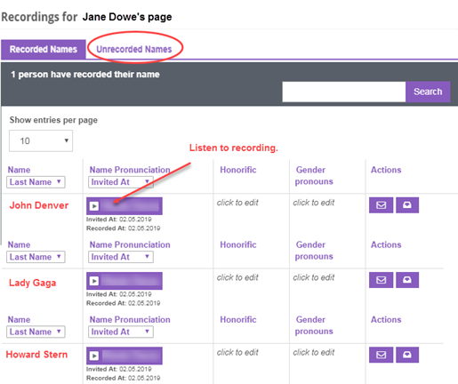The width and height of the screenshot is (458, 384).
Task: Click envelope icon in John Denver row
Action: point(381,205)
